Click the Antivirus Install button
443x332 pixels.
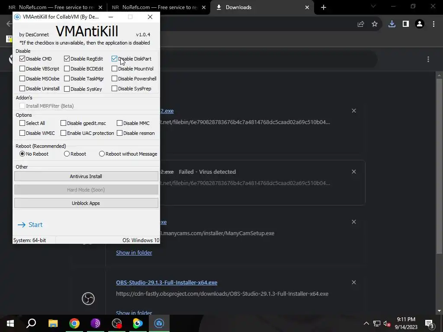pos(86,176)
